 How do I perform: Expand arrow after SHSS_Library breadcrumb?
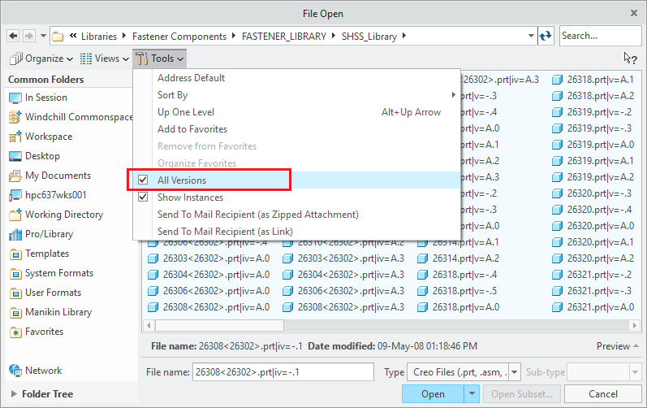404,36
